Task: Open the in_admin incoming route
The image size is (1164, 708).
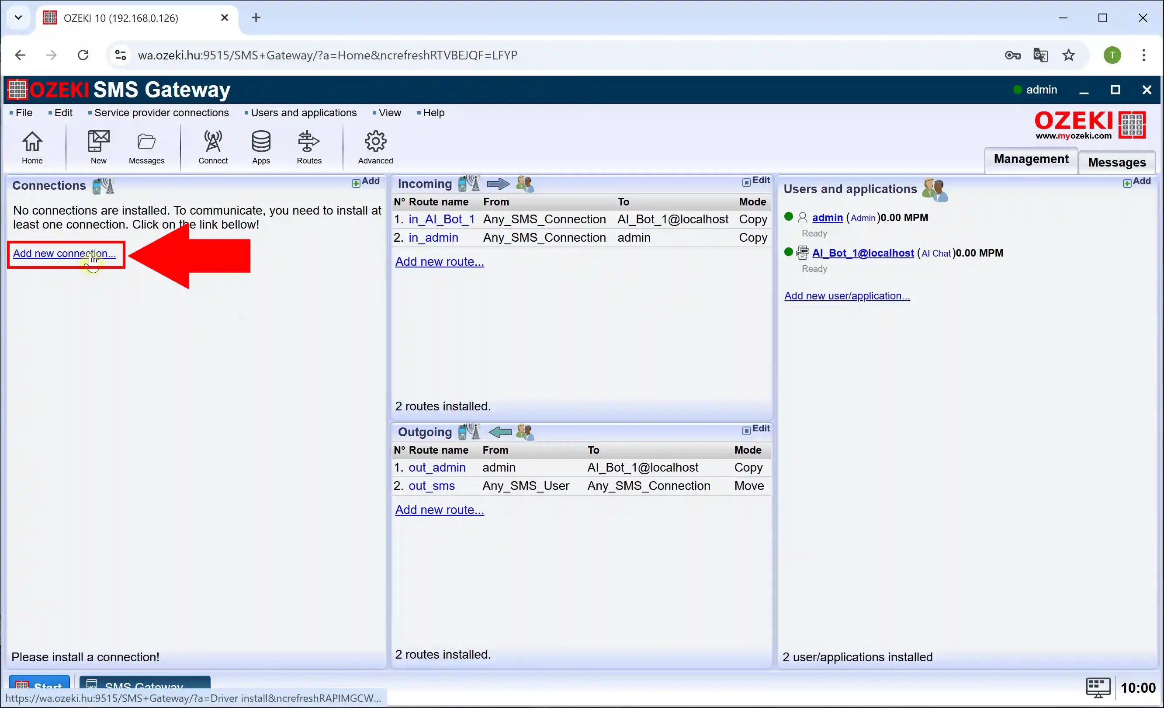Action: [x=433, y=238]
